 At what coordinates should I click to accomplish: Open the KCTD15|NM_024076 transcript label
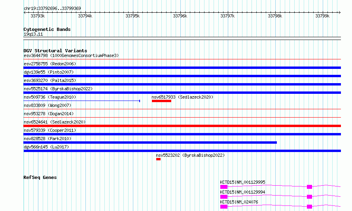[239, 202]
